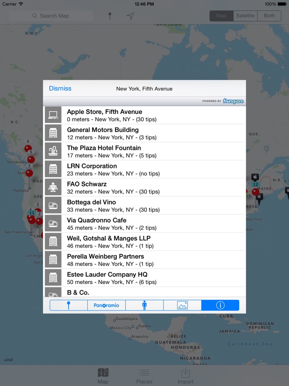Tap the battery indicator in status bar
The image size is (289, 386).
[x=282, y=4]
